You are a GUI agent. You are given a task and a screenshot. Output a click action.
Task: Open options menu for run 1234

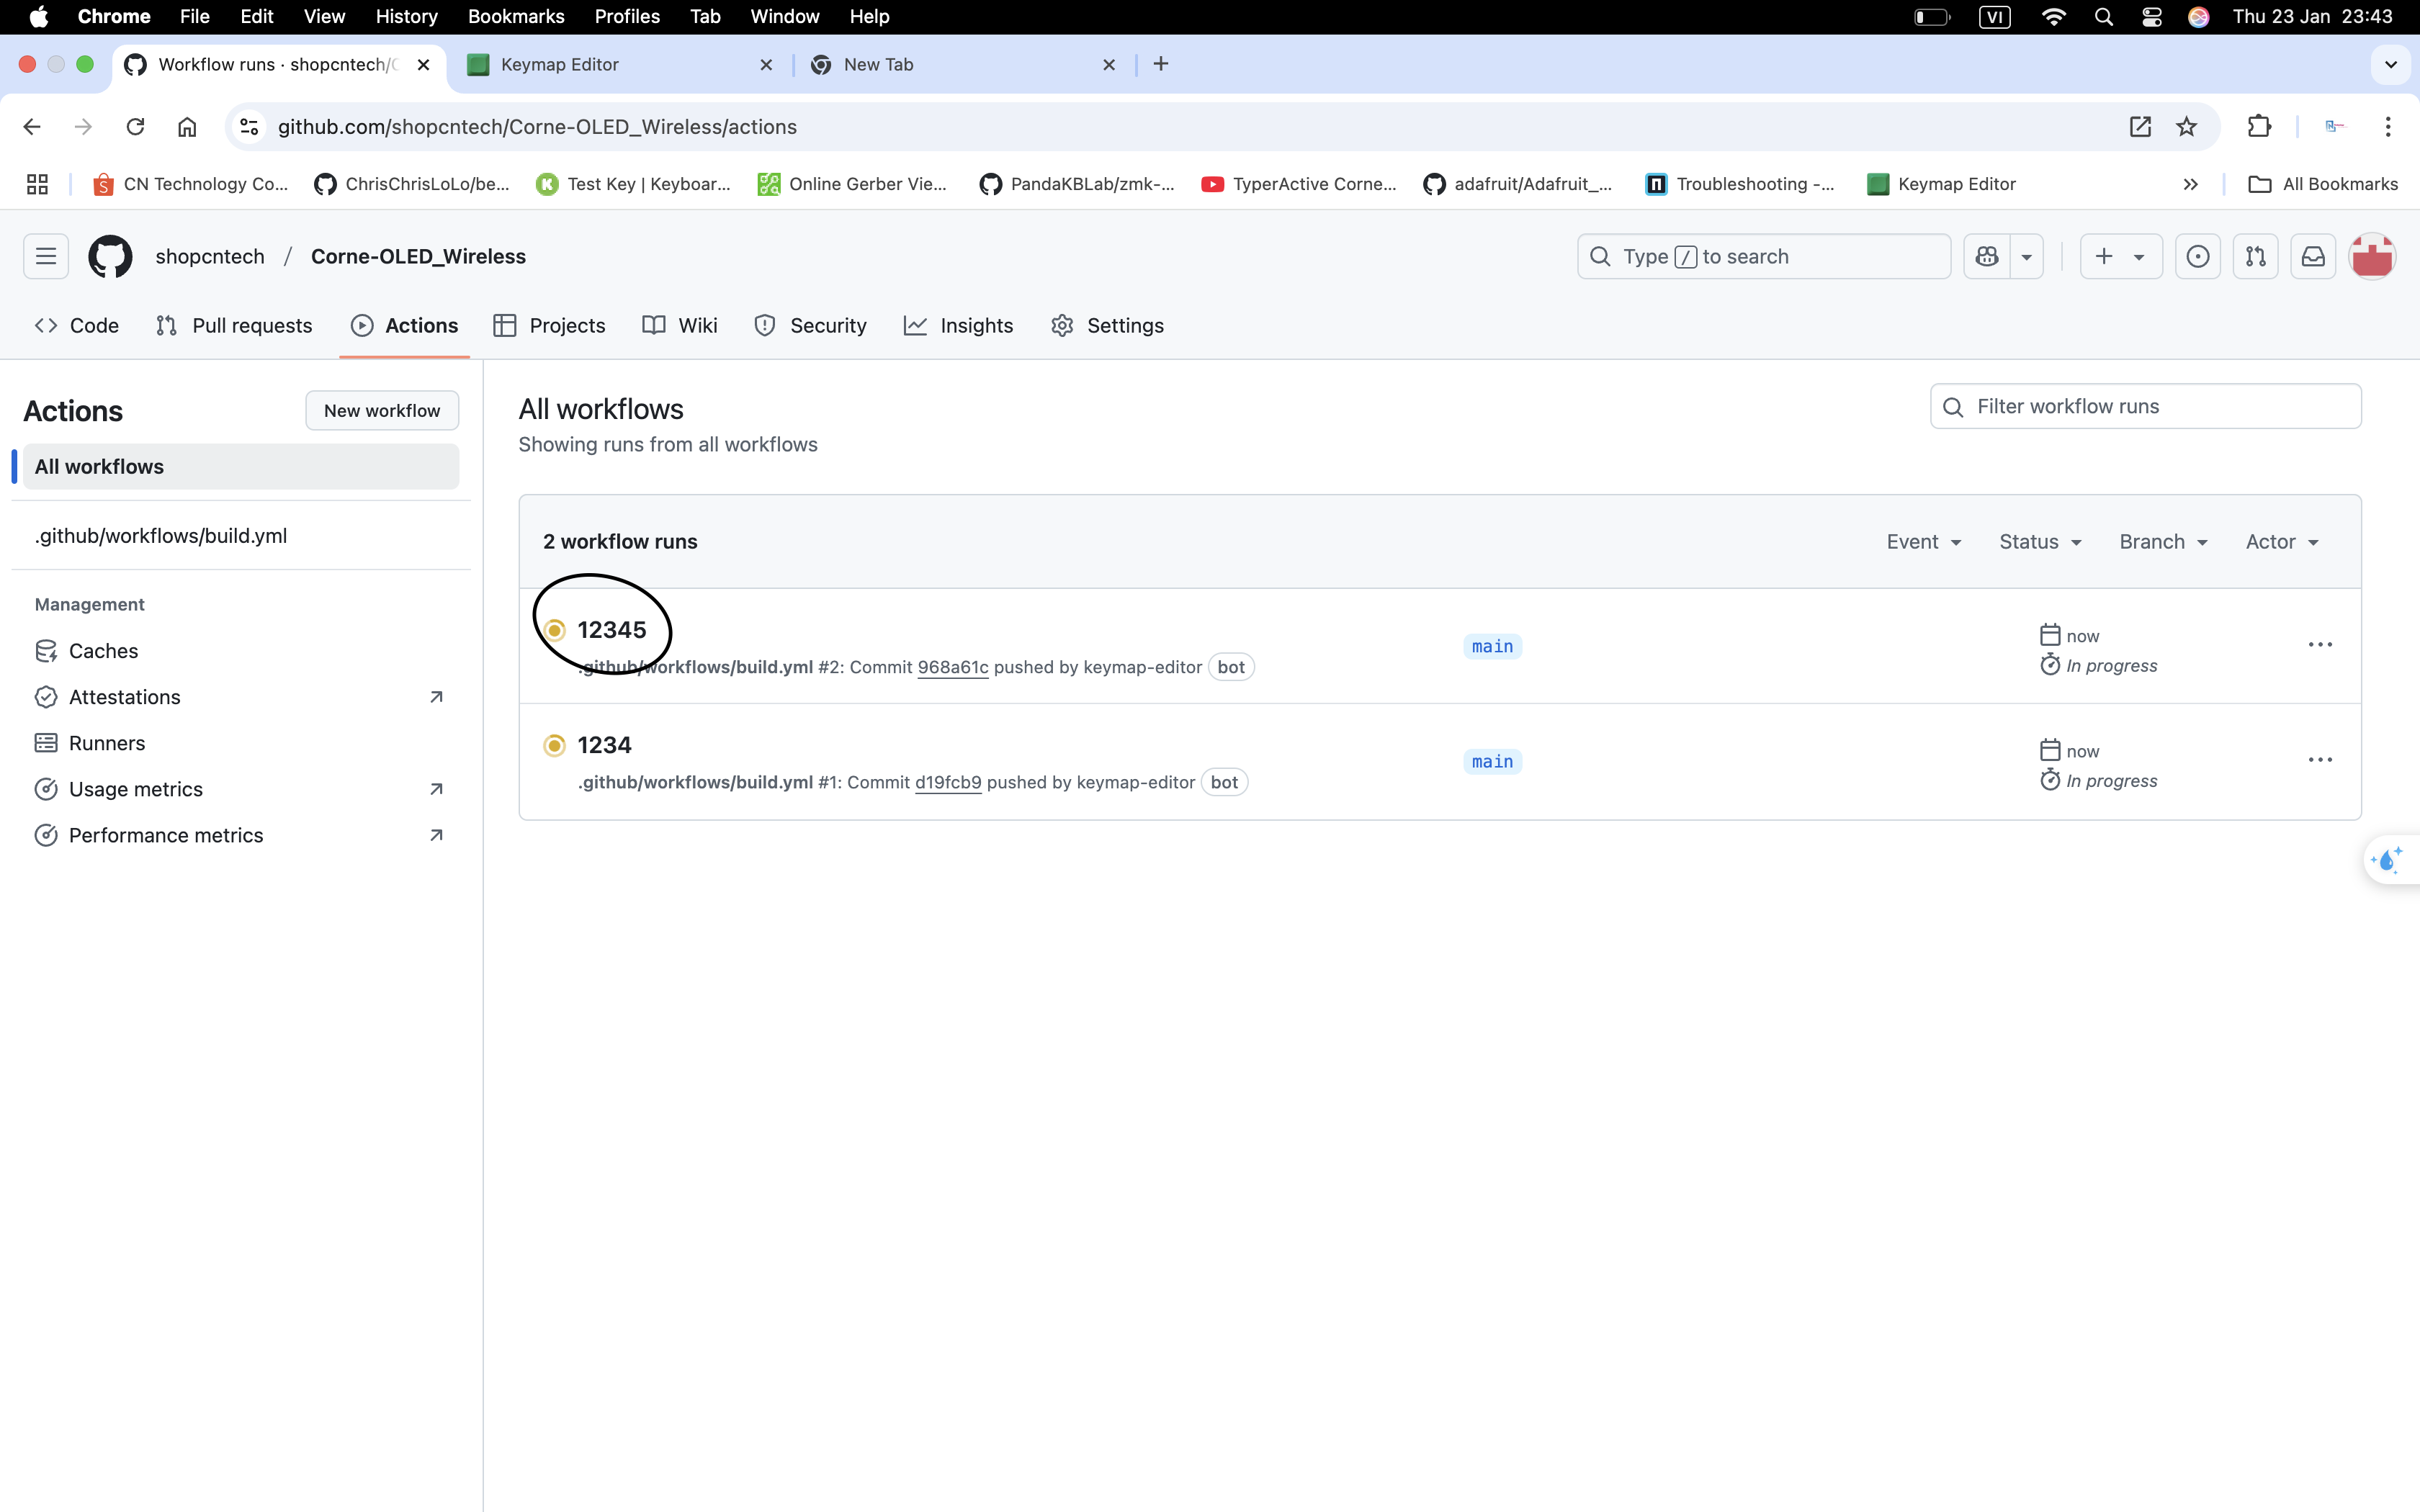tap(2320, 760)
